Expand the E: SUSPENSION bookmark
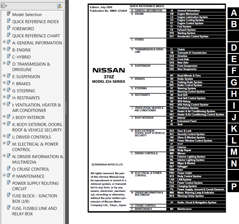The width and height of the screenshot is (239, 224). coord(4,76)
